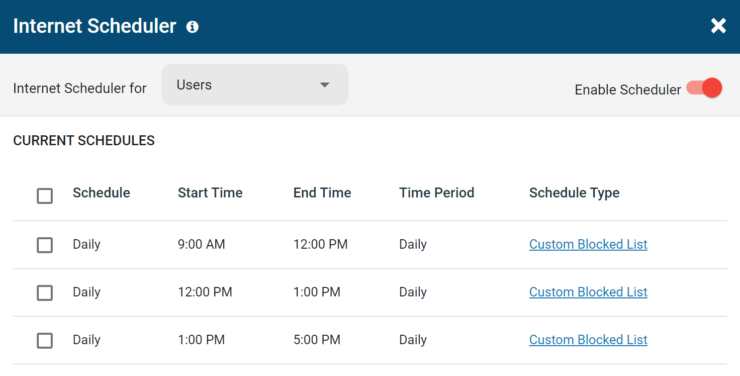The width and height of the screenshot is (740, 376).
Task: View Custom Blocked List of 12:00 PM schedule
Action: (588, 292)
